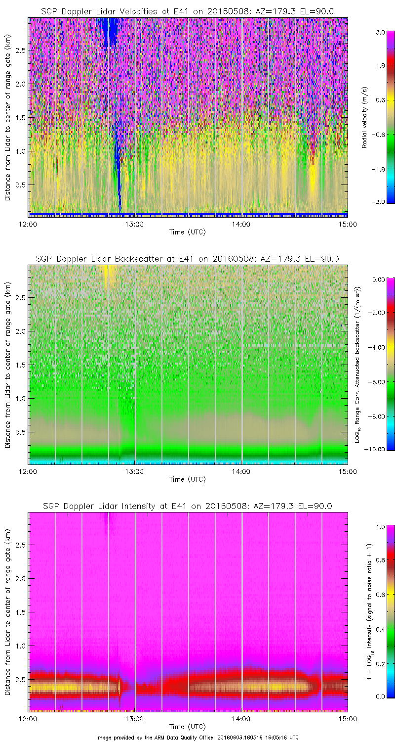Click the ARM Data Quality Office footer text
The height and width of the screenshot is (742, 395).
pyautogui.click(x=197, y=737)
